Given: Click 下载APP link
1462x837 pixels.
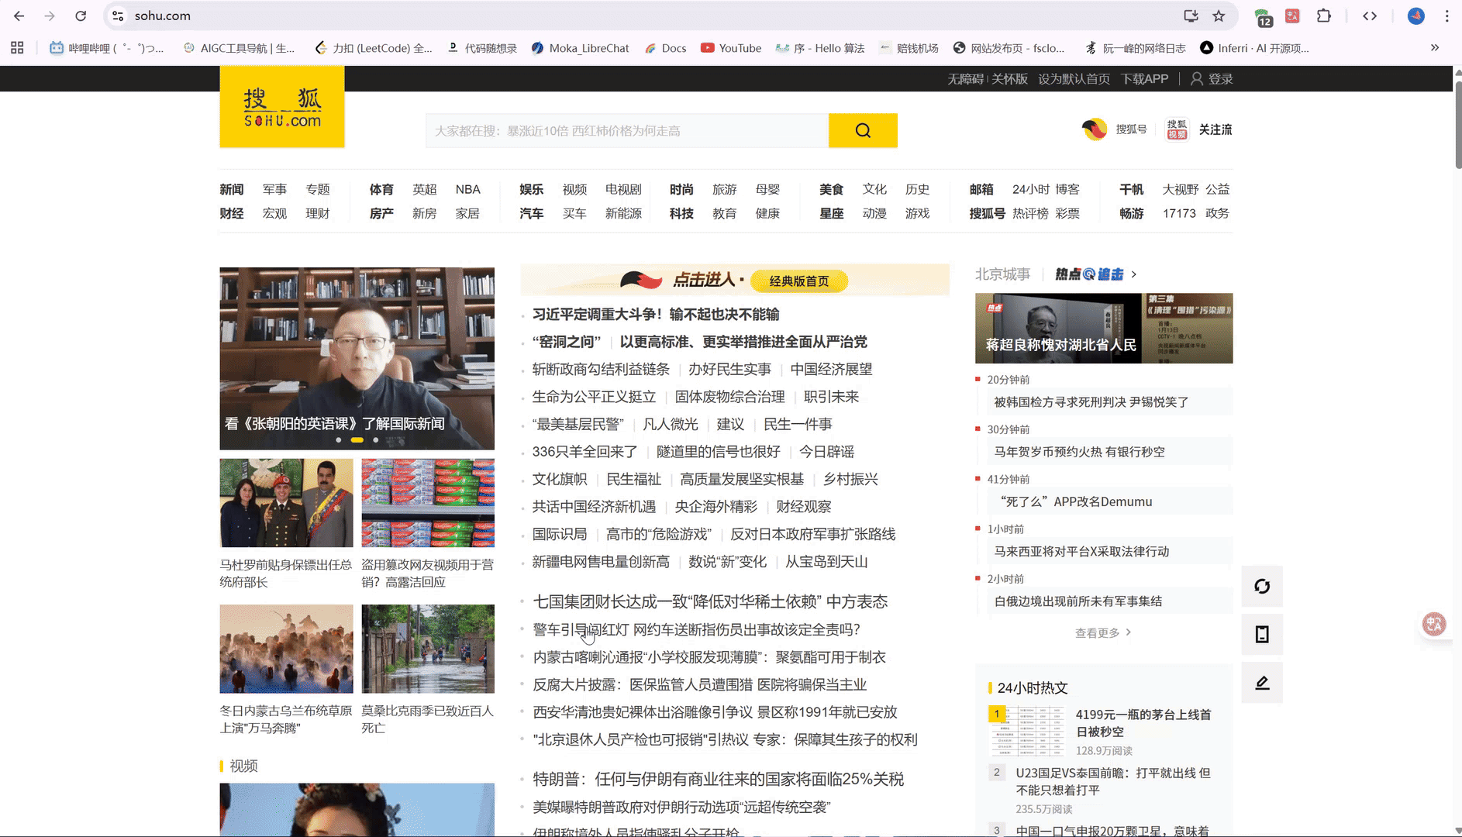Looking at the screenshot, I should [x=1145, y=79].
